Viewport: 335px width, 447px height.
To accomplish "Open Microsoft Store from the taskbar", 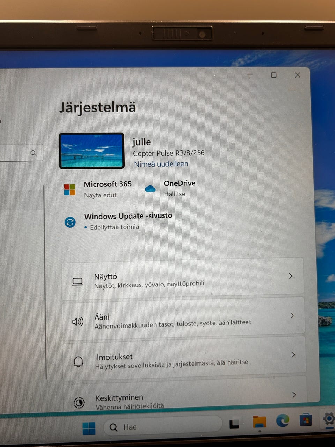I will [306, 419].
